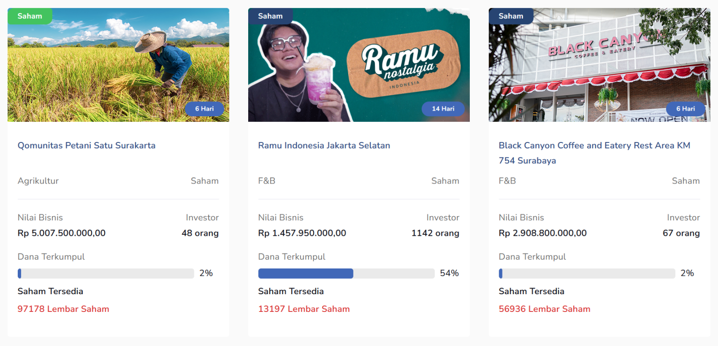Click the 2% progress bar on Black Canyon card

pos(587,273)
